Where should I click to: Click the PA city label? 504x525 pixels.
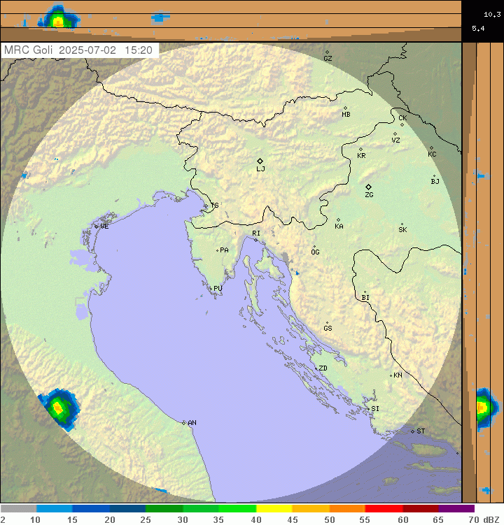[224, 250]
